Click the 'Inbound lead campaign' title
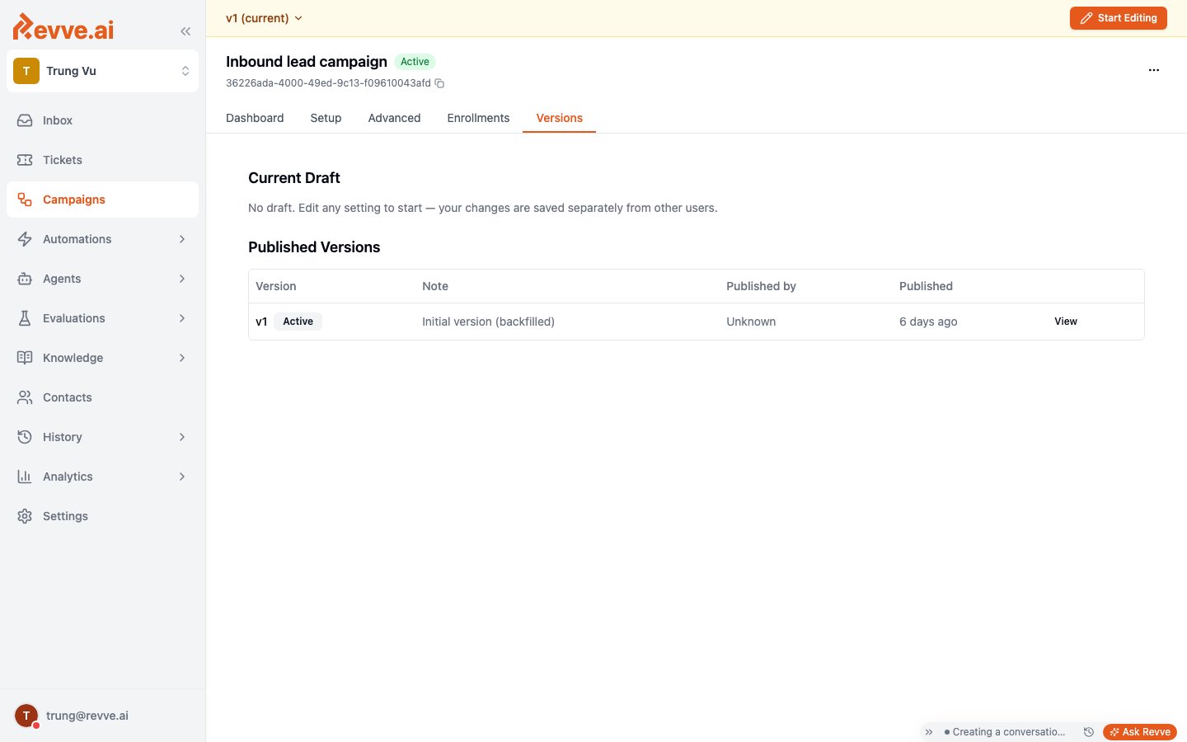Image resolution: width=1187 pixels, height=742 pixels. pyautogui.click(x=307, y=62)
